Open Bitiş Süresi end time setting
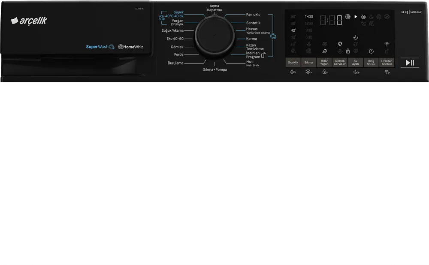Viewport: 429px width, 265px height. click(371, 62)
